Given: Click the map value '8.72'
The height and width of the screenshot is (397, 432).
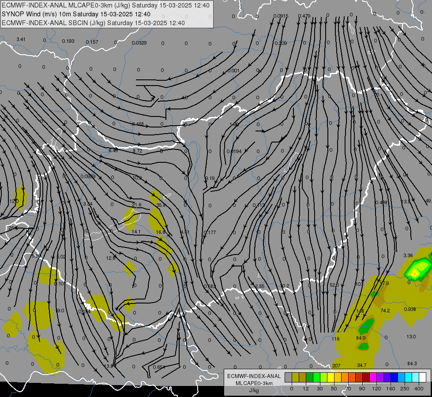Looking at the screenshot, I should 138,151.
